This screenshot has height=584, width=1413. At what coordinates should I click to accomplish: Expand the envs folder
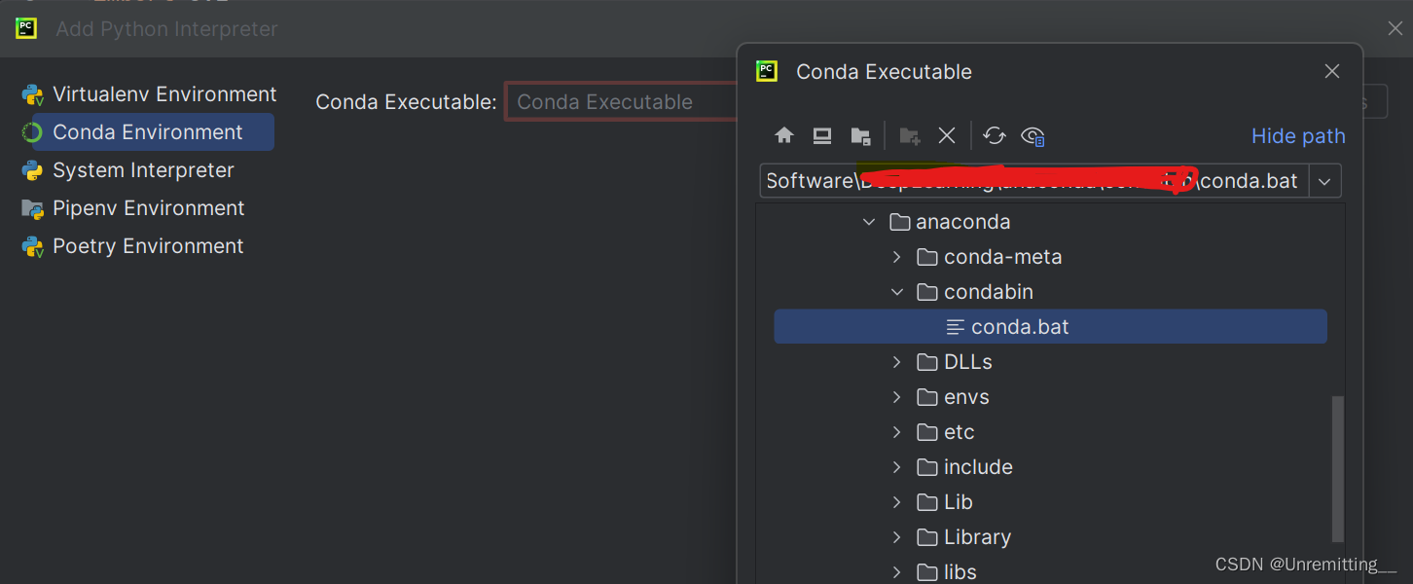coord(897,397)
